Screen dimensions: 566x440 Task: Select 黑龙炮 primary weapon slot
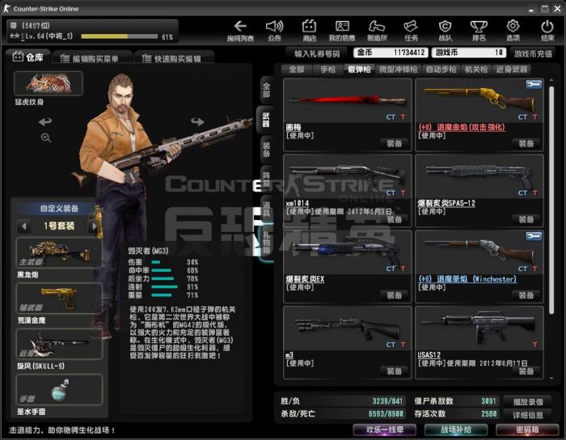pos(59,252)
